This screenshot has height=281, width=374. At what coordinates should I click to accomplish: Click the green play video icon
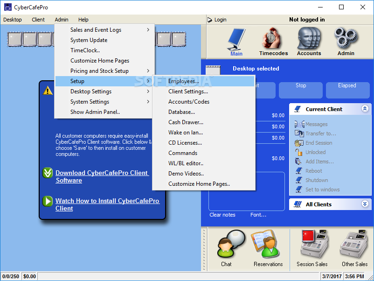(48, 201)
